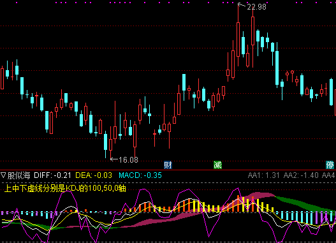The height and width of the screenshot is (243, 336).
Task: Select the yellow DEA: -0.03 label
Action: [94, 175]
